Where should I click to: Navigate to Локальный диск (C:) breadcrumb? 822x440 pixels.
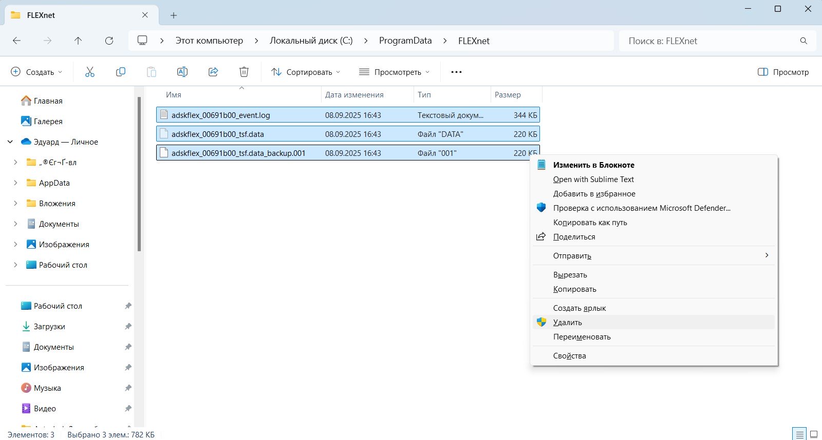click(311, 41)
